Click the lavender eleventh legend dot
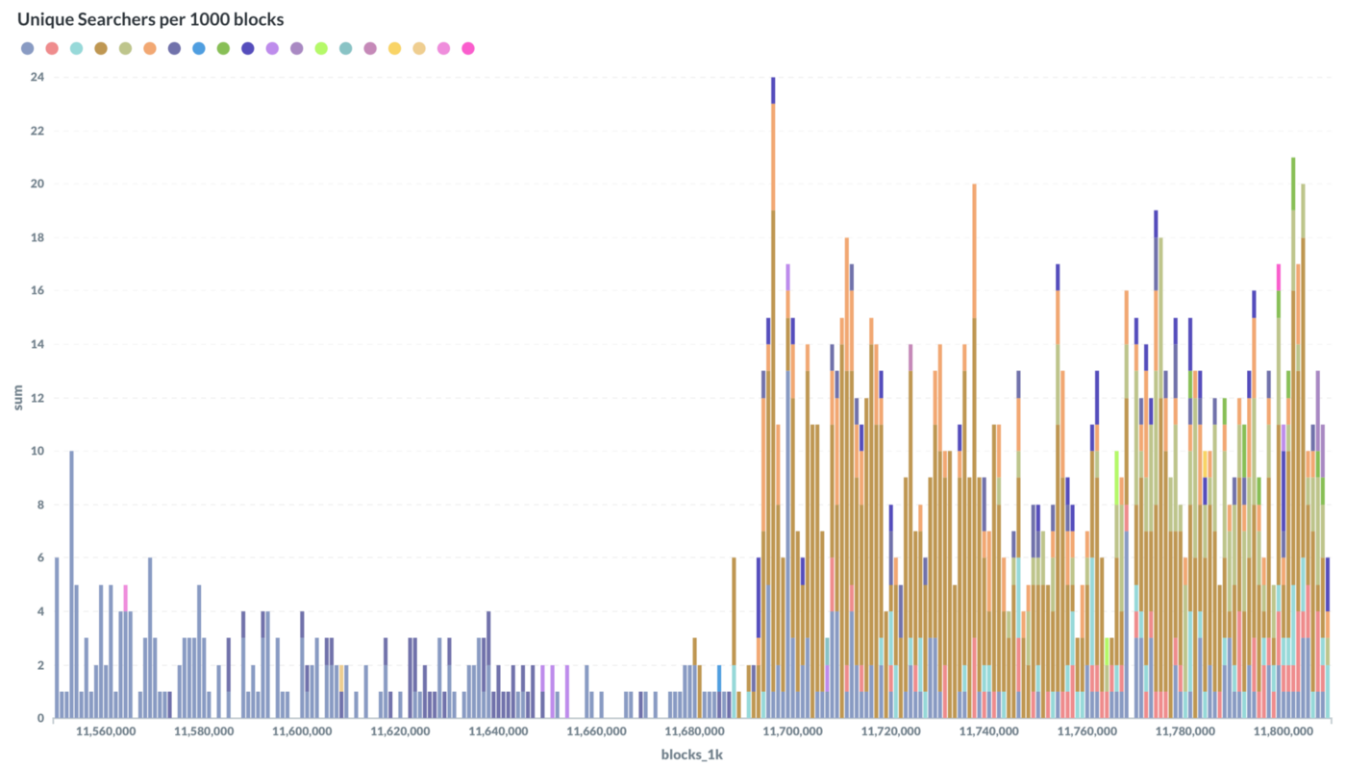The width and height of the screenshot is (1346, 767). (x=272, y=48)
